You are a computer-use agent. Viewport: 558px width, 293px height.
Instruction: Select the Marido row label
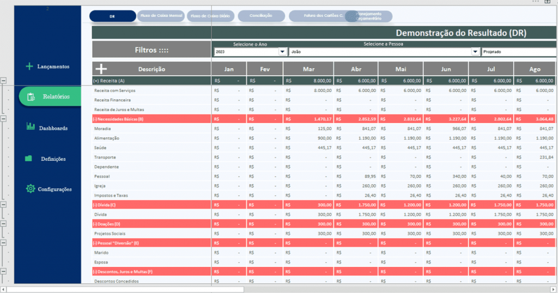101,253
